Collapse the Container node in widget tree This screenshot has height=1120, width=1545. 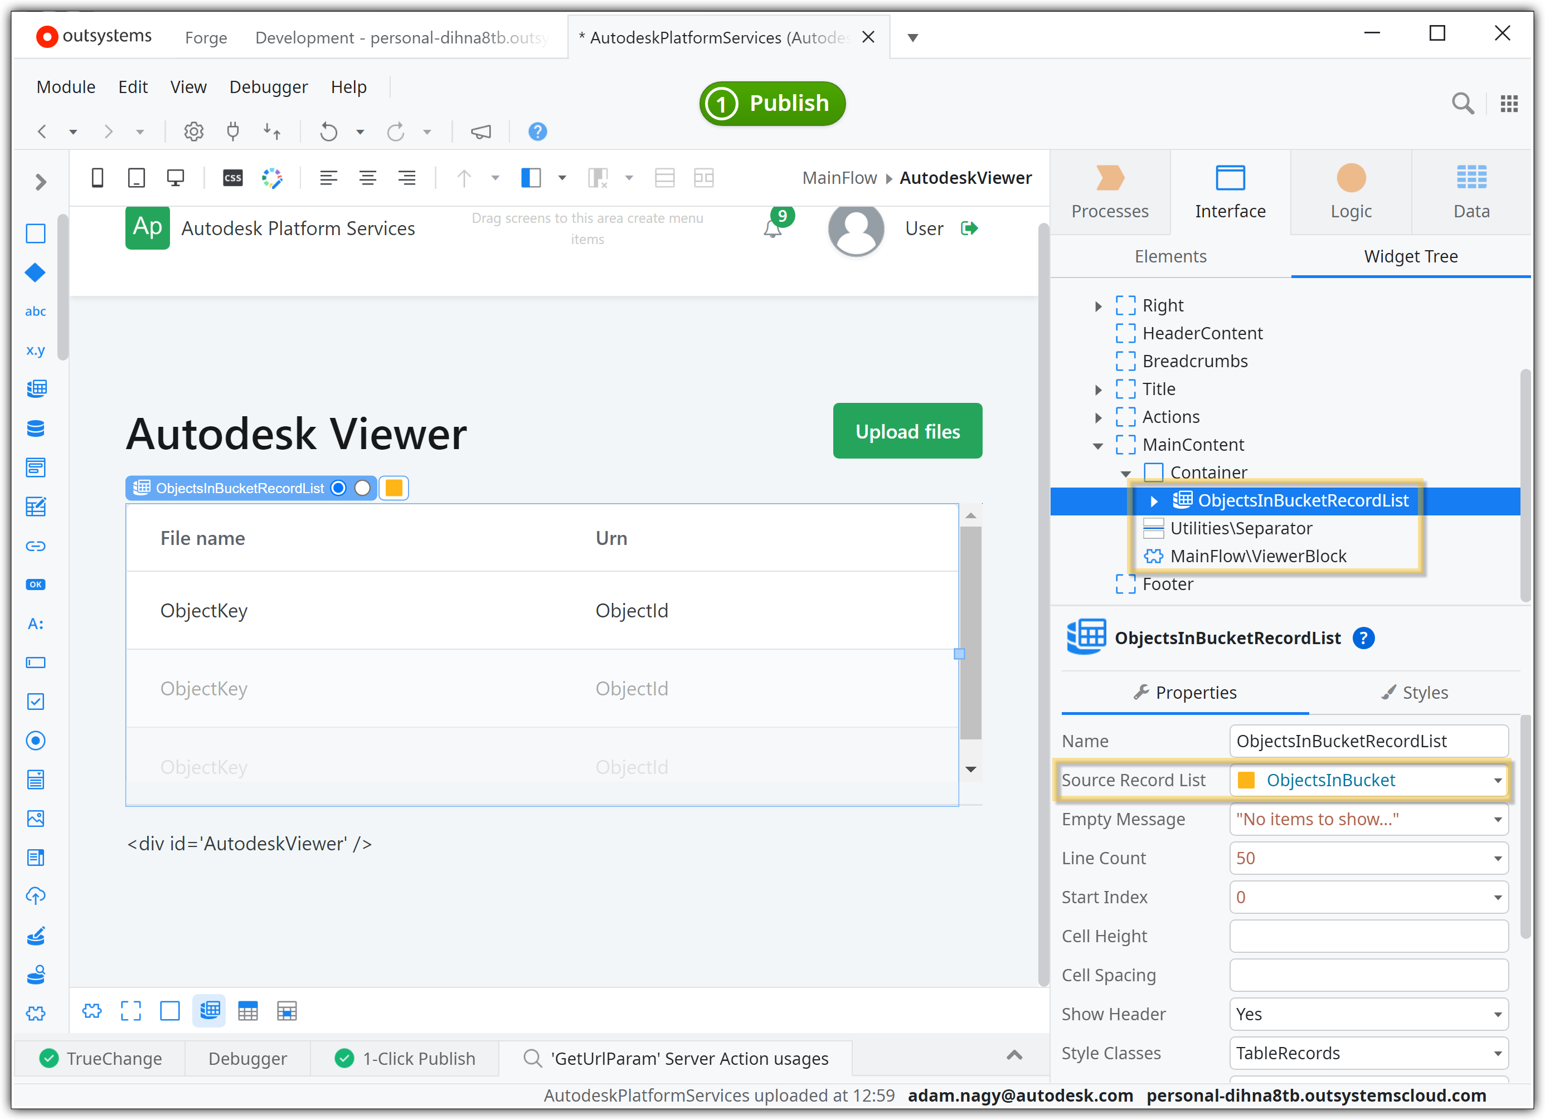point(1126,474)
